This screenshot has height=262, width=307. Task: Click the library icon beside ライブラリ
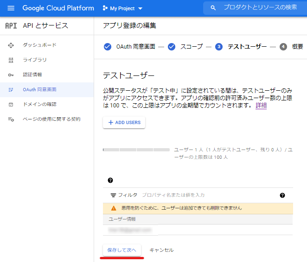11,60
